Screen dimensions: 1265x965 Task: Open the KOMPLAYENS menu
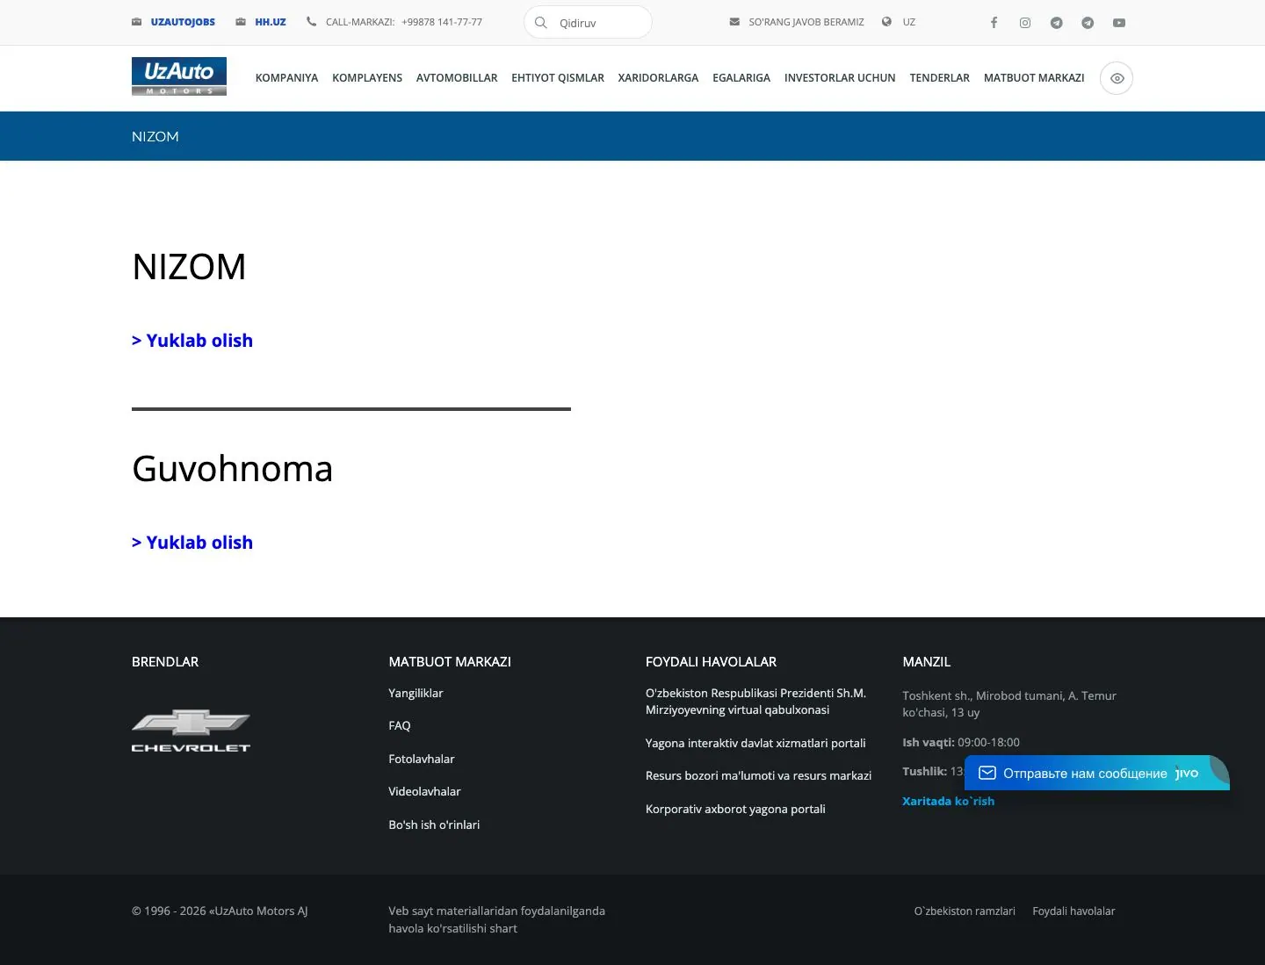(x=367, y=78)
